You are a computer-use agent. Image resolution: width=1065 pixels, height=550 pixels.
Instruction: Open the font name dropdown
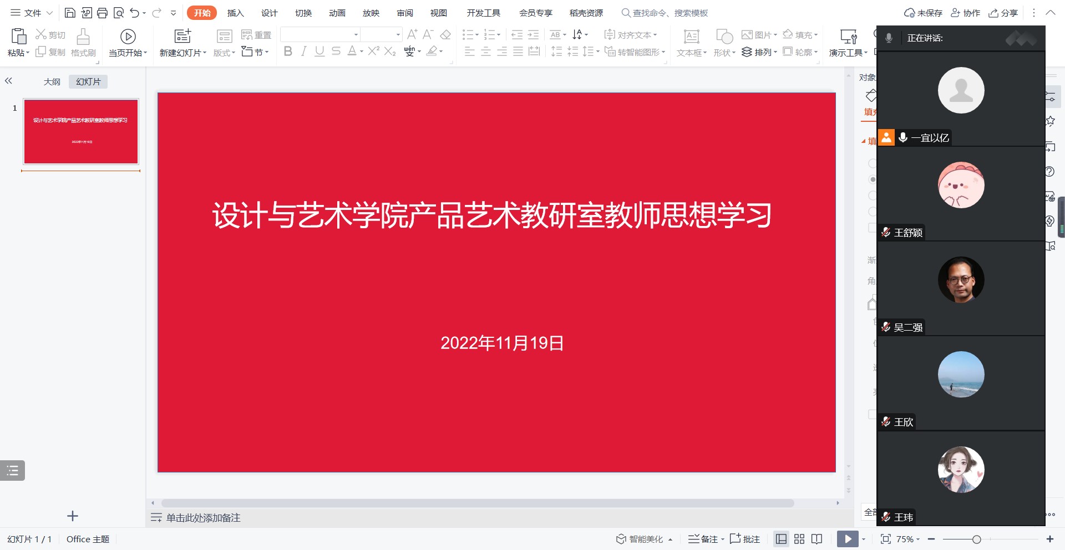pos(356,35)
